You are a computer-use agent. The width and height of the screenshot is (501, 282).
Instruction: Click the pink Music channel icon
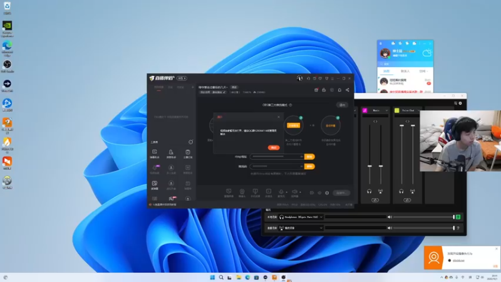click(x=365, y=110)
